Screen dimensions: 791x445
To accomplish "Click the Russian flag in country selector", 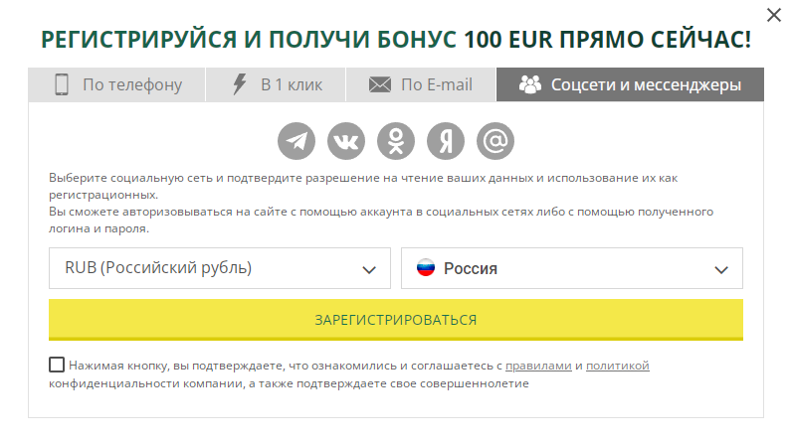I will click(426, 268).
